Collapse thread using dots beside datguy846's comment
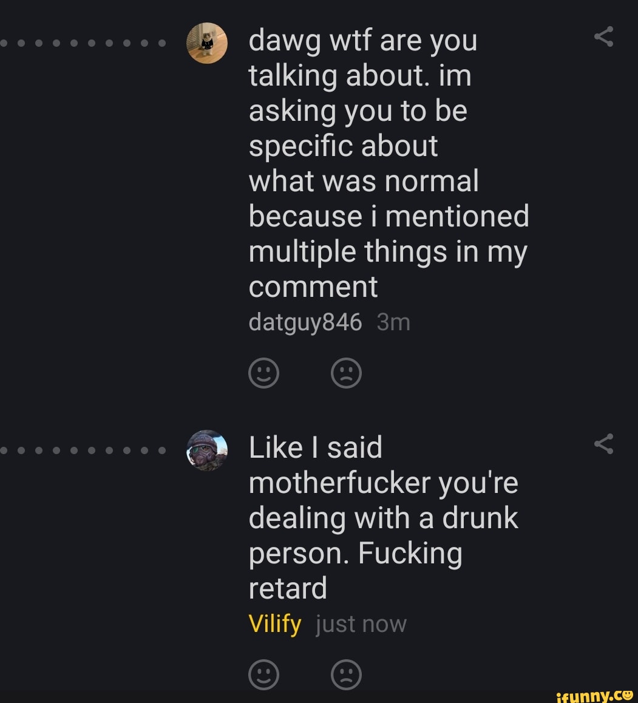 [82, 44]
